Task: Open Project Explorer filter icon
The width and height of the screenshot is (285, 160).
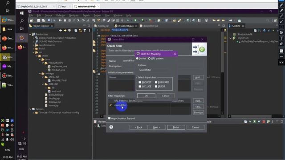Action: pos(85,31)
